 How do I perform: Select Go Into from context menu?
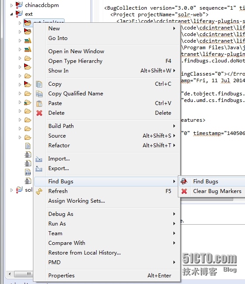[x=113, y=38]
